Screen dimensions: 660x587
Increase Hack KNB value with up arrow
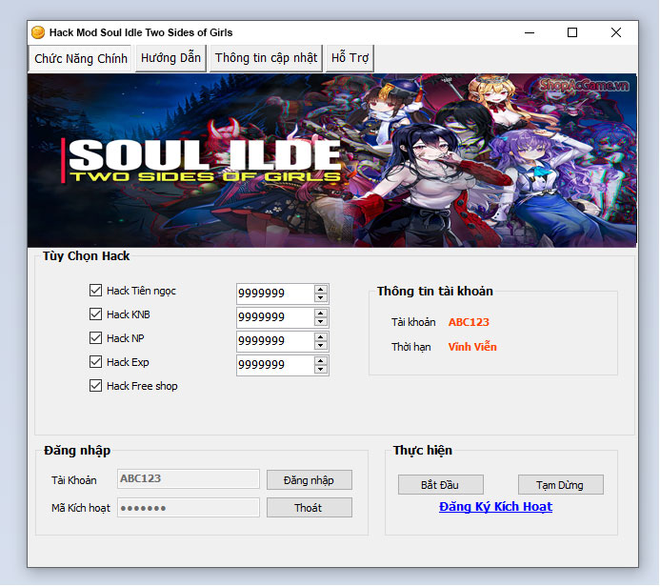[x=321, y=314]
